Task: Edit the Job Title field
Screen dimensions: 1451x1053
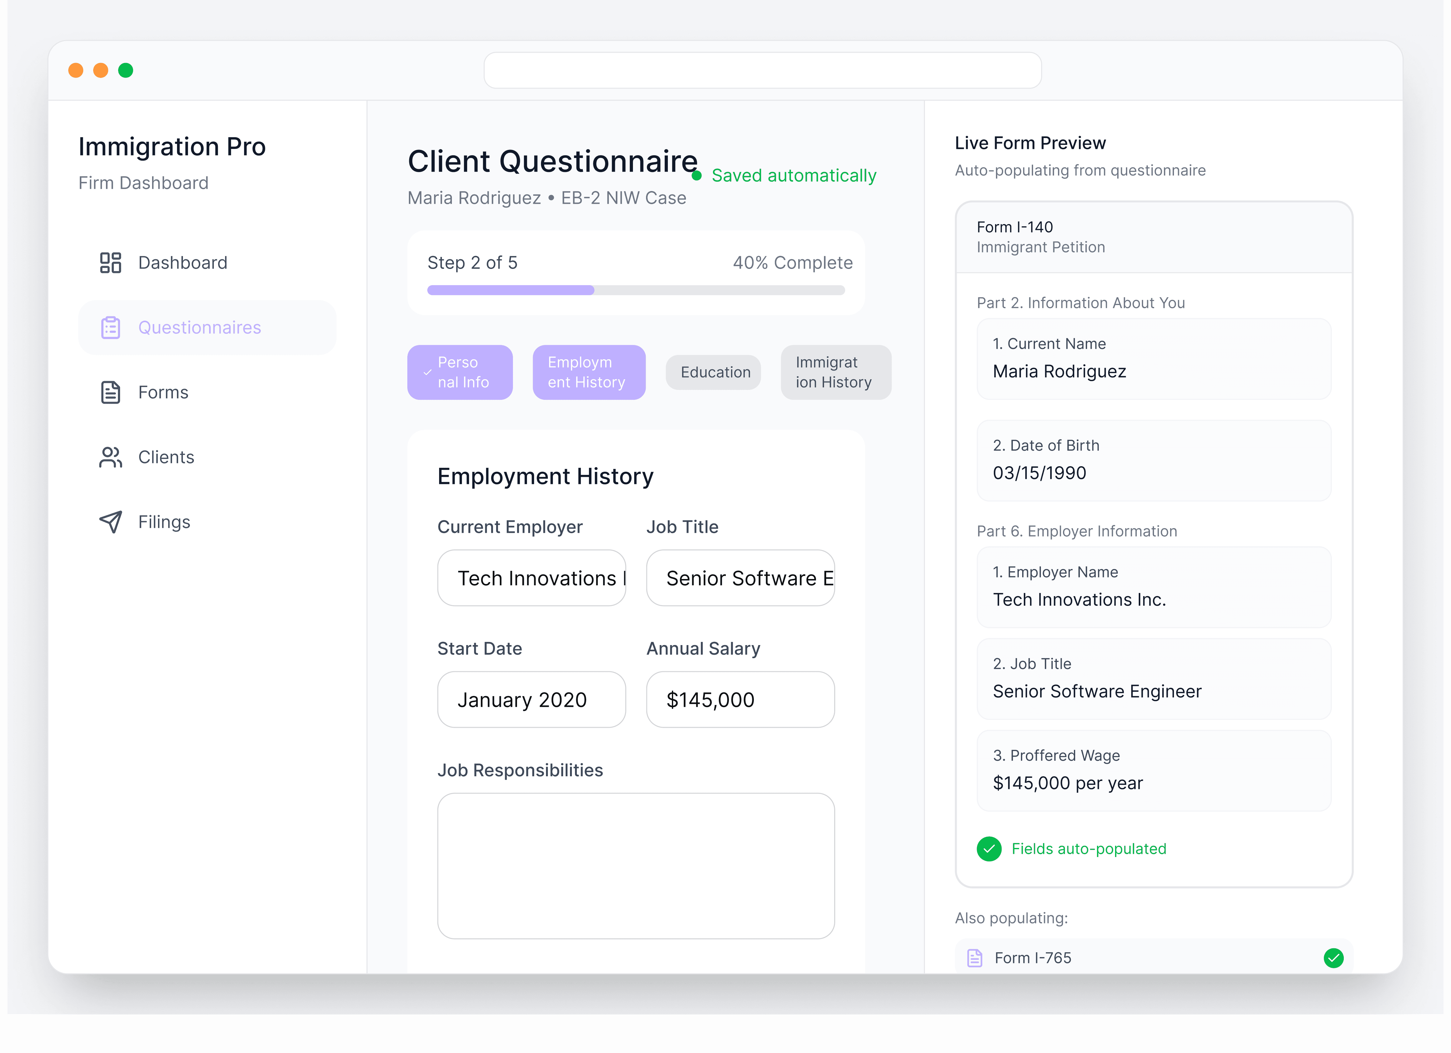Action: (x=740, y=578)
